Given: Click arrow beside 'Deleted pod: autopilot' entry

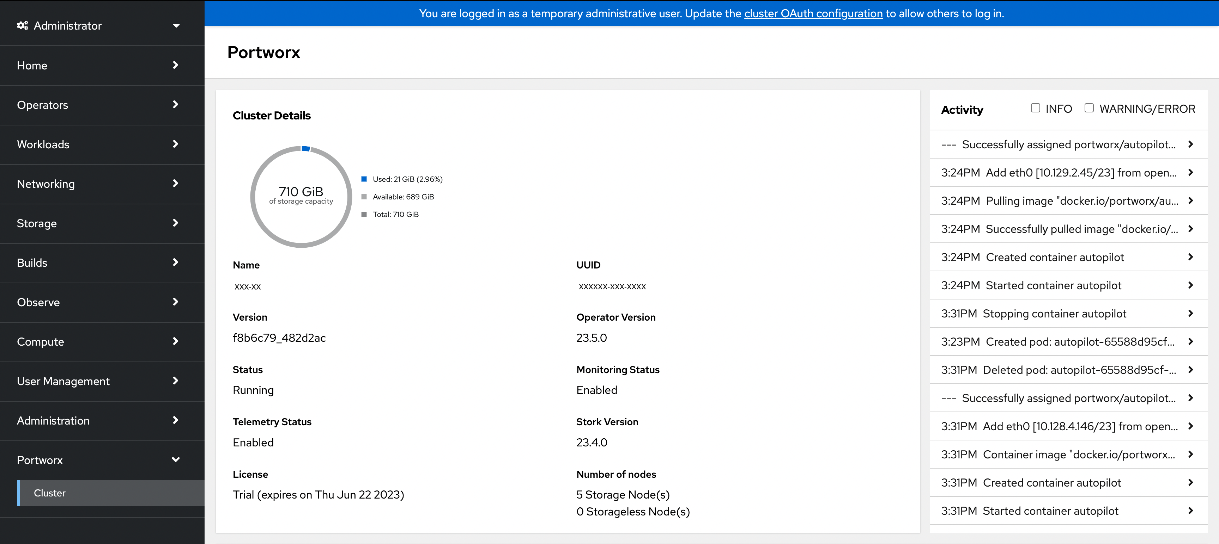Looking at the screenshot, I should click(x=1190, y=370).
